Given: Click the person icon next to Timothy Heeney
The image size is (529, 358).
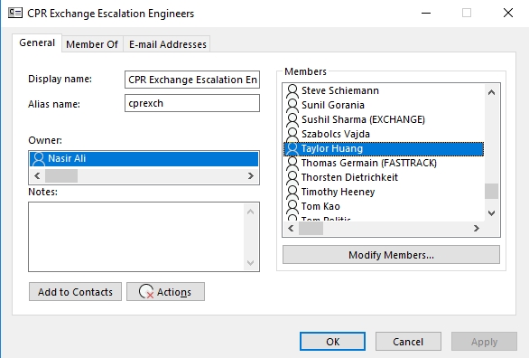Looking at the screenshot, I should point(292,192).
